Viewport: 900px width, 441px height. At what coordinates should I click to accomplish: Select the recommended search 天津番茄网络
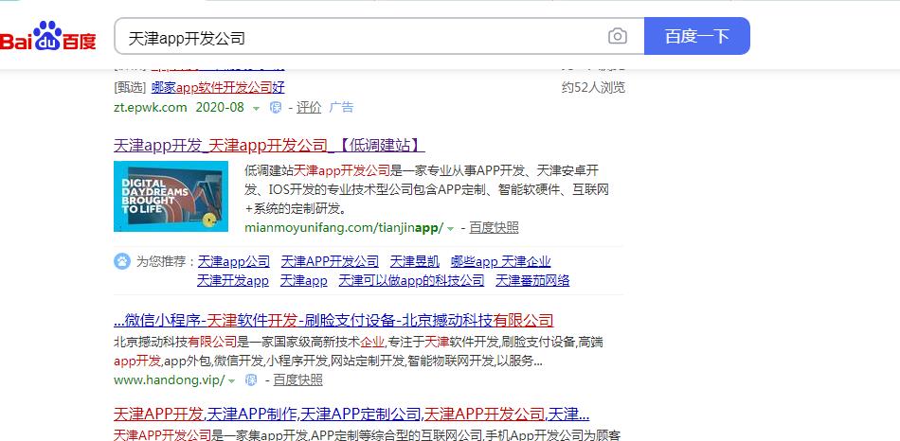532,280
